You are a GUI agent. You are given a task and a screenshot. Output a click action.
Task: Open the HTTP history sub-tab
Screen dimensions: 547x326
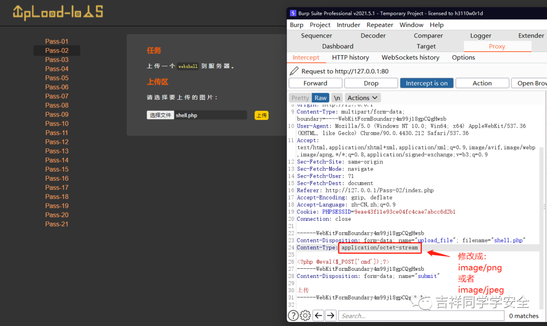point(350,58)
